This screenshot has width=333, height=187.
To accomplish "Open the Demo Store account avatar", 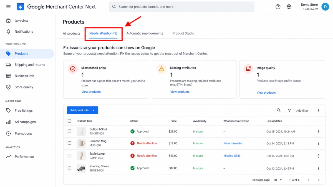I will 325,7.
